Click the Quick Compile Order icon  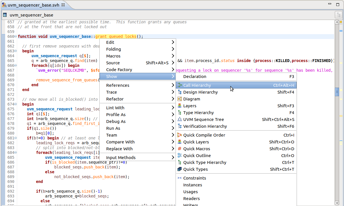click(x=179, y=135)
